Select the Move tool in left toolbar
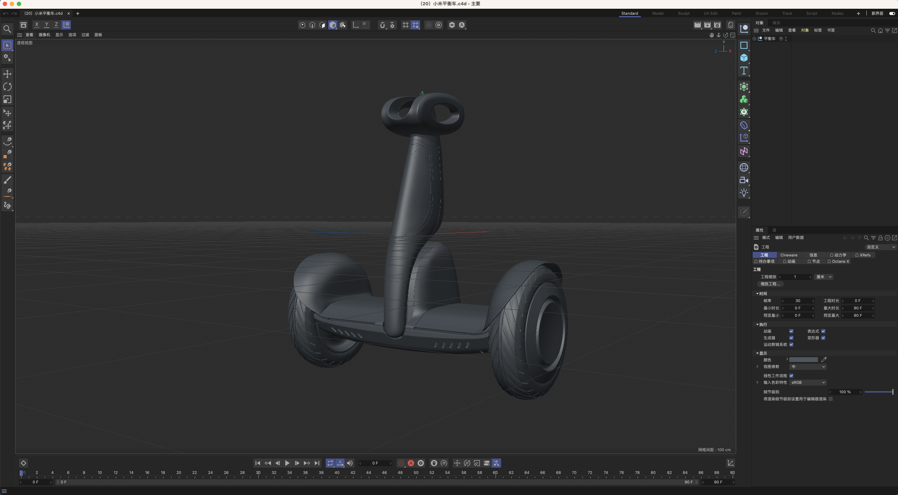 coord(7,74)
